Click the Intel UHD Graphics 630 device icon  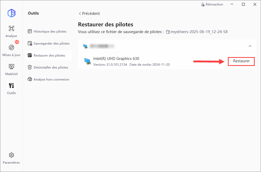pos(87,61)
